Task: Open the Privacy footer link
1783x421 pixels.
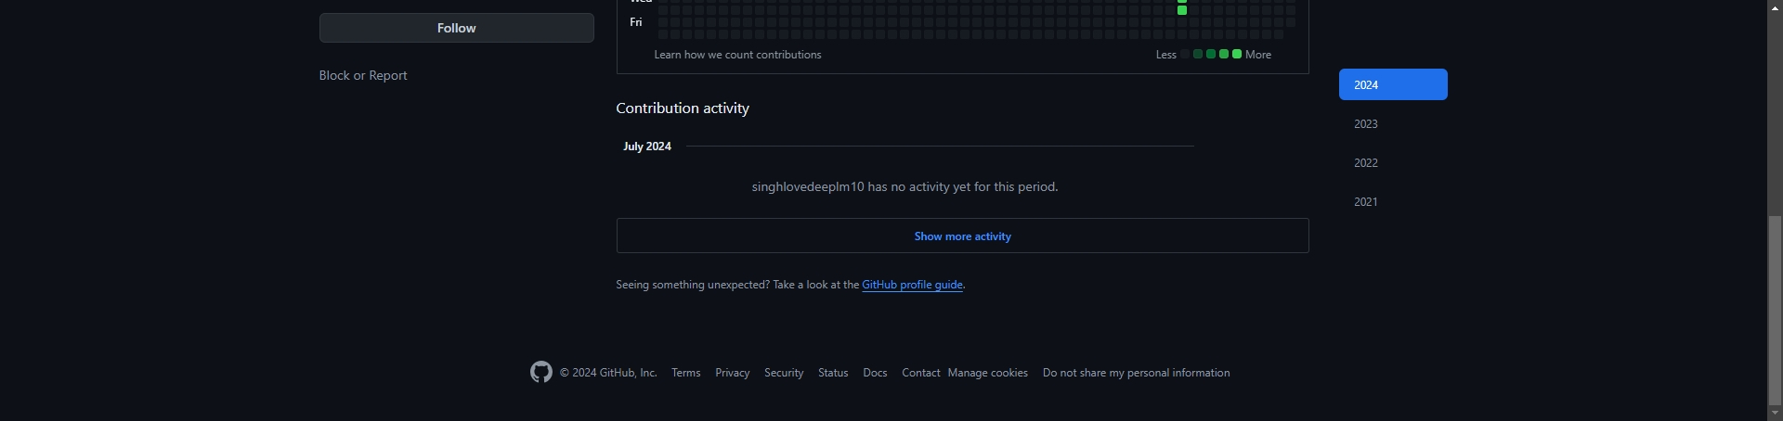Action: click(x=732, y=373)
